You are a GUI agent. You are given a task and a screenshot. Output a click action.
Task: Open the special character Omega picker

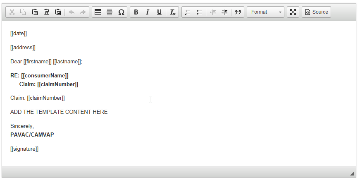coord(121,12)
